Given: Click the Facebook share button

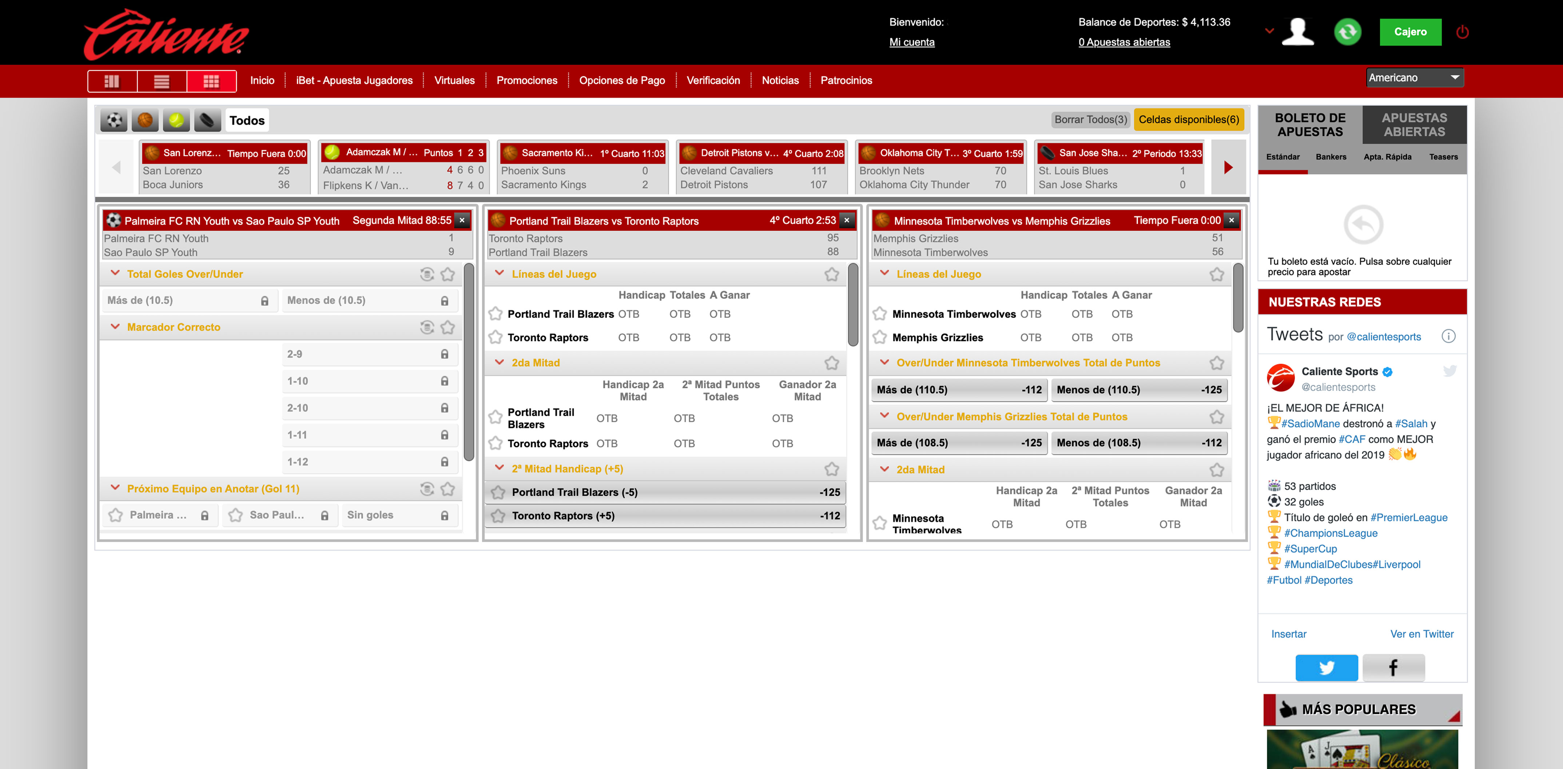Looking at the screenshot, I should click(x=1394, y=667).
